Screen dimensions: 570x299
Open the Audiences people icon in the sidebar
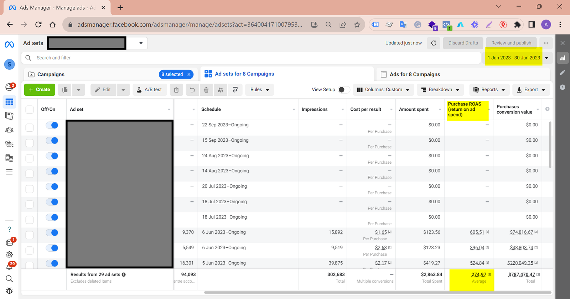click(9, 130)
